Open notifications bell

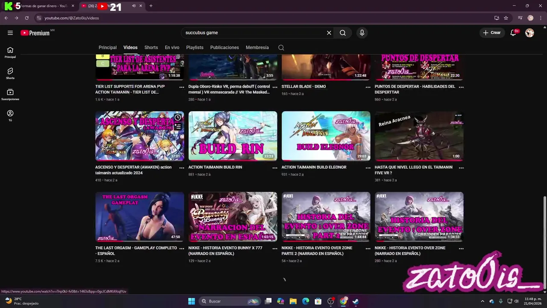513,33
